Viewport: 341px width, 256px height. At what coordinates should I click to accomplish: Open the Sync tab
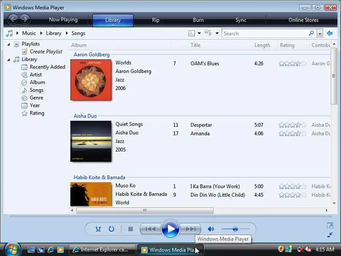(241, 20)
